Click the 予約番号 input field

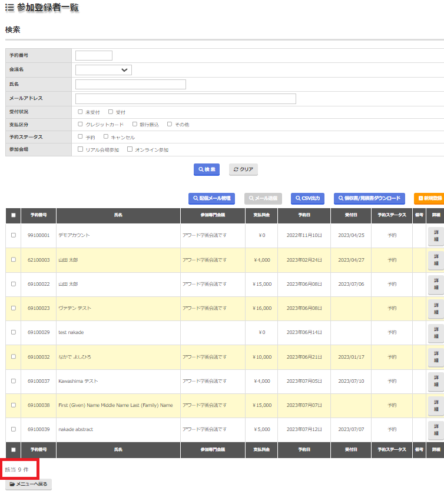94,56
